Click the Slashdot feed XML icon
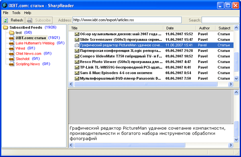 [12, 59]
